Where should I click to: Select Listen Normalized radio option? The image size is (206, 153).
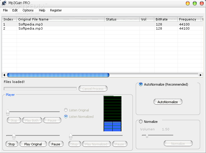[x=66, y=116]
